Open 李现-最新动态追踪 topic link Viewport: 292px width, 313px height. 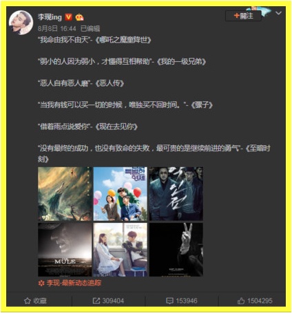(x=74, y=283)
